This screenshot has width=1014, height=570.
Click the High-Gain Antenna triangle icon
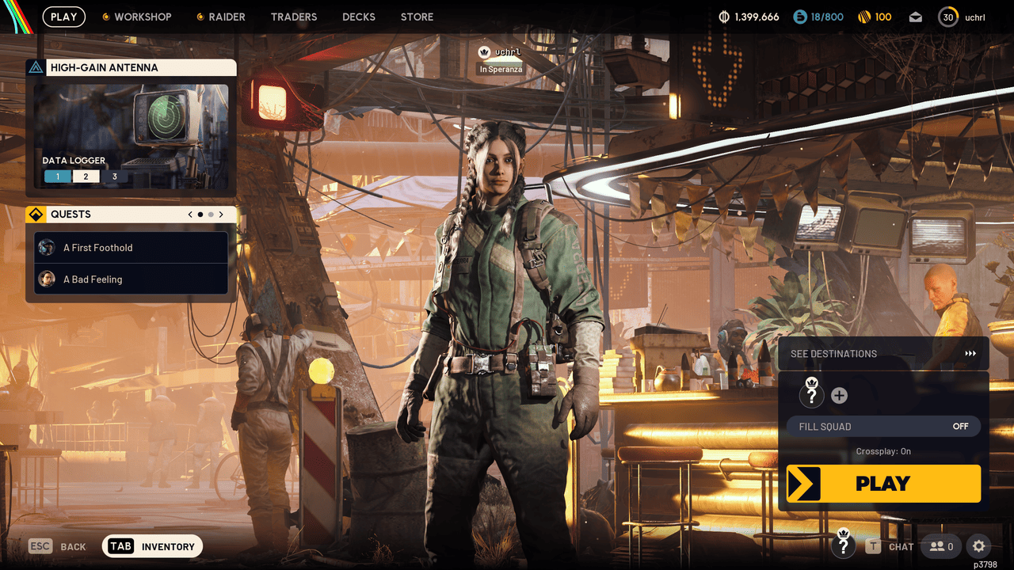click(x=36, y=68)
